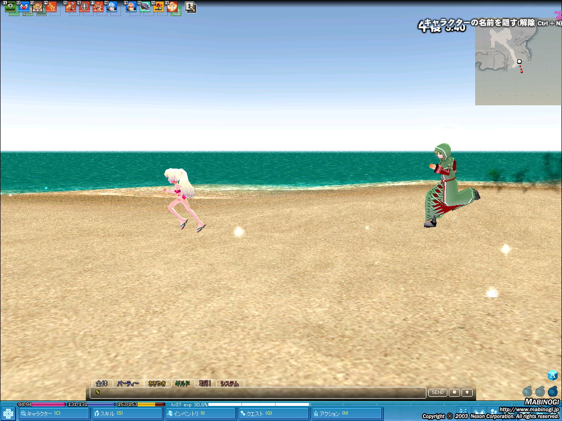Click the white player marker on minimap

pyautogui.click(x=520, y=61)
